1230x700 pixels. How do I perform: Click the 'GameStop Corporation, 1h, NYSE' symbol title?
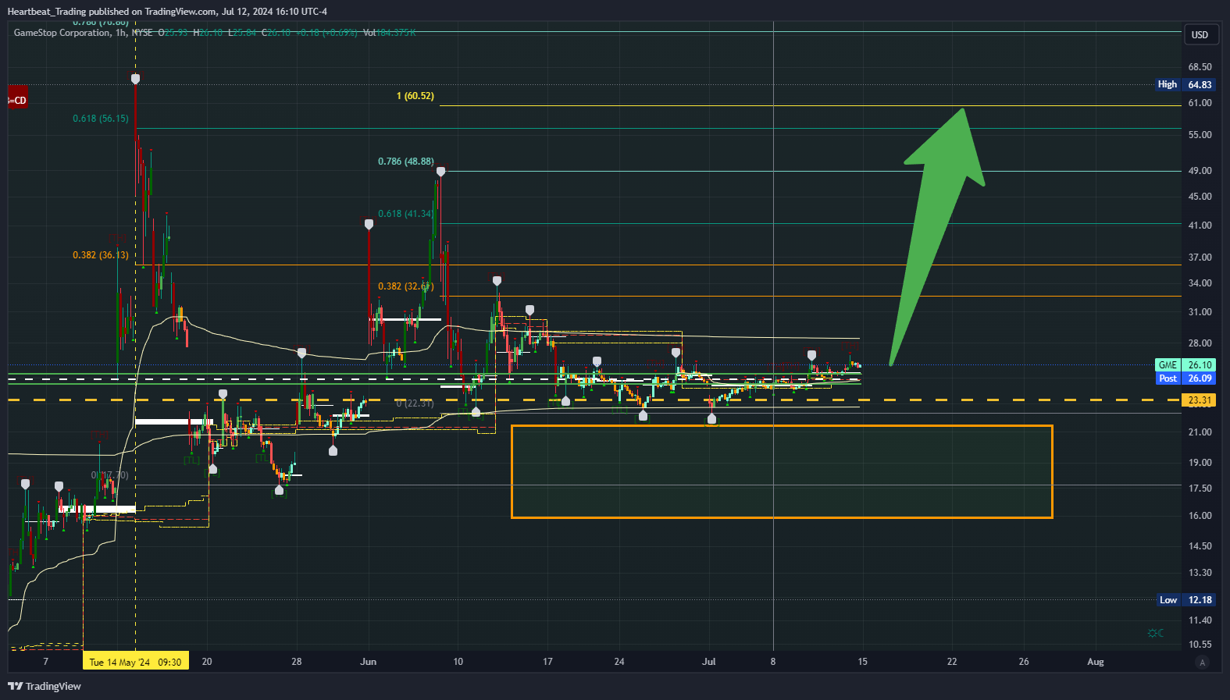click(x=84, y=33)
